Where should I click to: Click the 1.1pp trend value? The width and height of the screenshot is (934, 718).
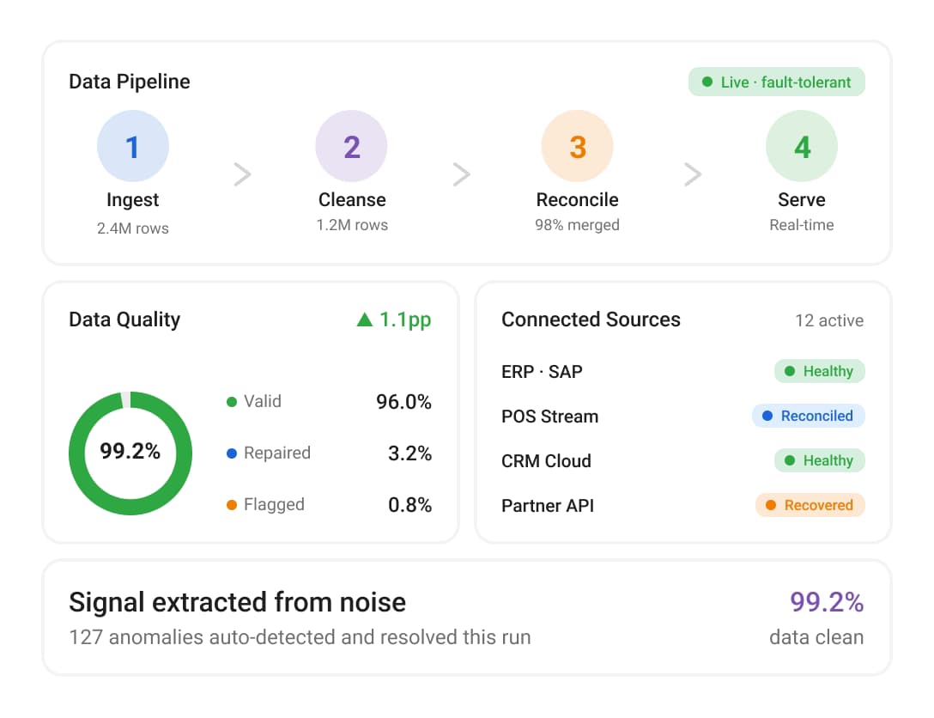pos(405,320)
